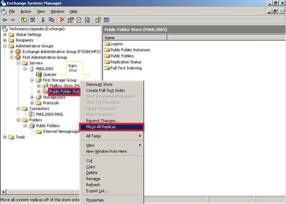Click the Copy toolbar icon
The width and height of the screenshot is (286, 204).
coord(51,20)
